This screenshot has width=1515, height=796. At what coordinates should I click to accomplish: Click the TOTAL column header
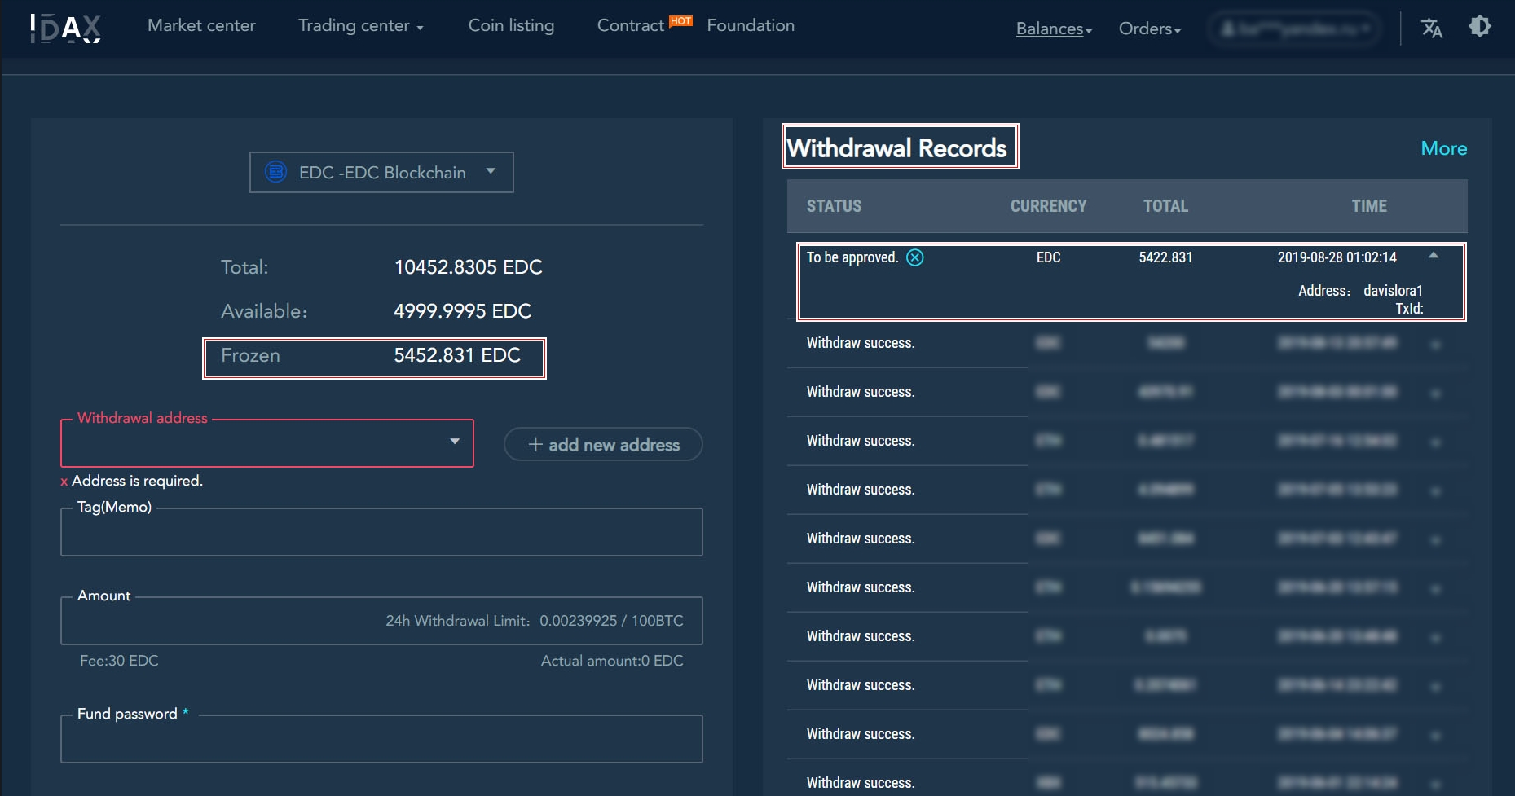pyautogui.click(x=1165, y=206)
